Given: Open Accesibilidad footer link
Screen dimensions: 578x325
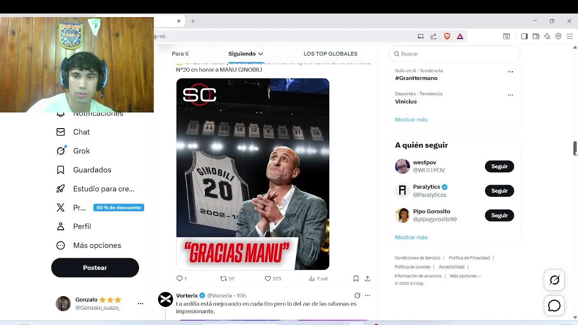Looking at the screenshot, I should pyautogui.click(x=452, y=267).
